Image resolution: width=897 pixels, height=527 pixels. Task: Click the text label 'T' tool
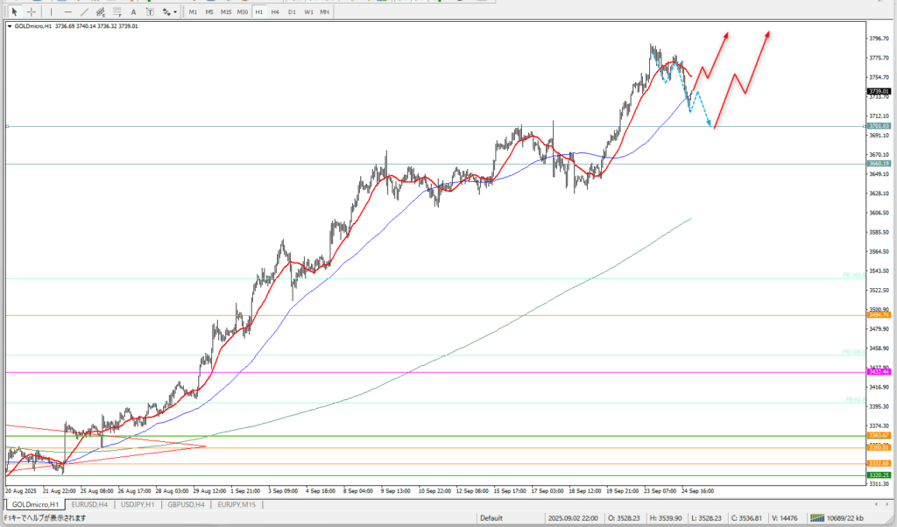(x=150, y=11)
